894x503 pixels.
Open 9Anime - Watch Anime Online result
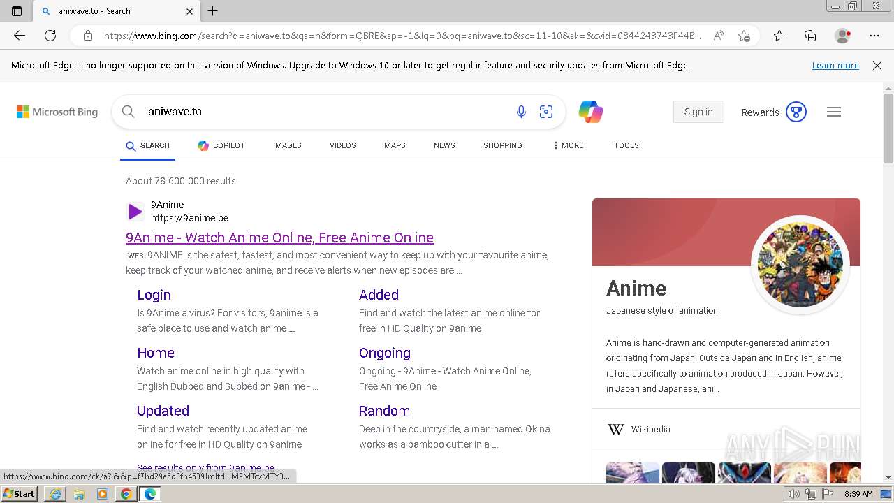279,238
